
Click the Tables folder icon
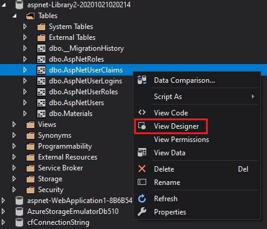pyautogui.click(x=30, y=16)
